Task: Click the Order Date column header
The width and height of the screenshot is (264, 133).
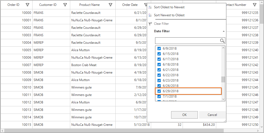Action: [131, 5]
